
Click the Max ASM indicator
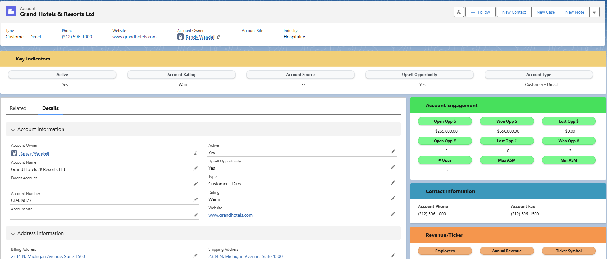point(507,160)
